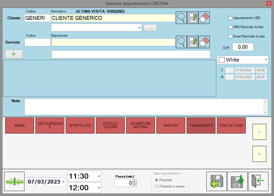274x196 pixels.
Task: Check the SMS Reminder Inviato box
Action: 231,27
